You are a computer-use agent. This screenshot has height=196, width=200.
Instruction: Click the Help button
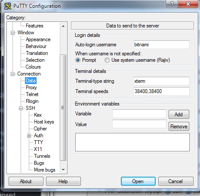63,181
